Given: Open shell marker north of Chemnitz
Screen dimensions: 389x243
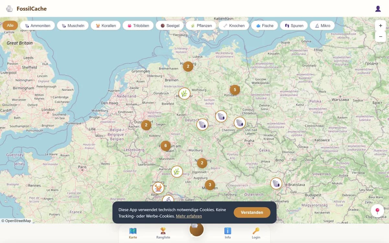Looking at the screenshot, I should point(221,116).
